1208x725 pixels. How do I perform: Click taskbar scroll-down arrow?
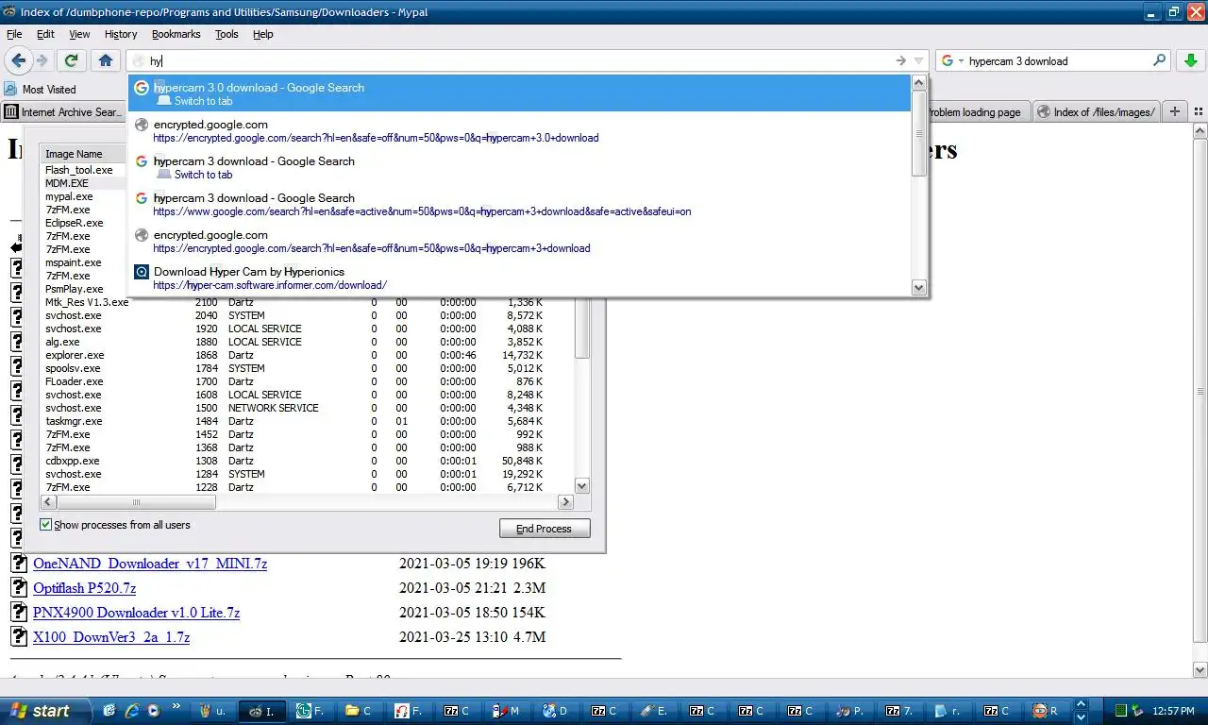pyautogui.click(x=1082, y=717)
